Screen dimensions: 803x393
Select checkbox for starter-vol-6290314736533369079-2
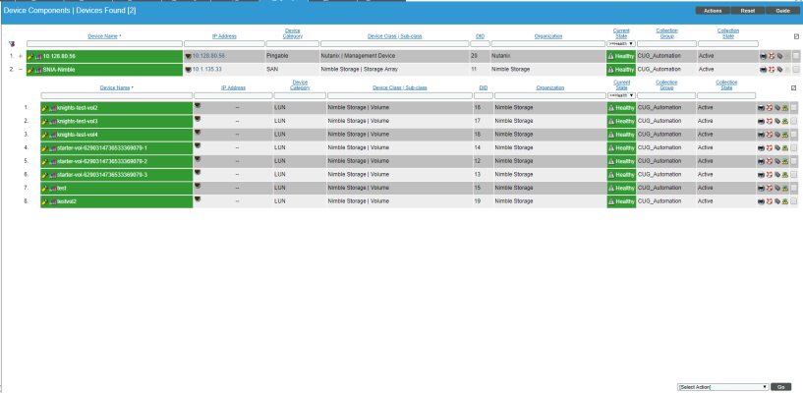(794, 161)
